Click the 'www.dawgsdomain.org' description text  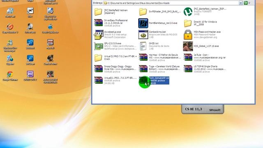pyautogui.click(x=205, y=37)
